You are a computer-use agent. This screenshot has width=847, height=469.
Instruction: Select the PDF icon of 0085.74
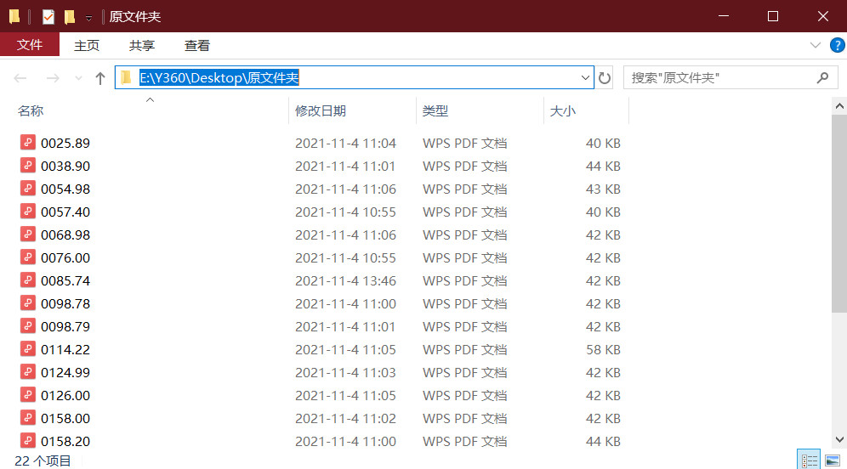[x=28, y=280]
